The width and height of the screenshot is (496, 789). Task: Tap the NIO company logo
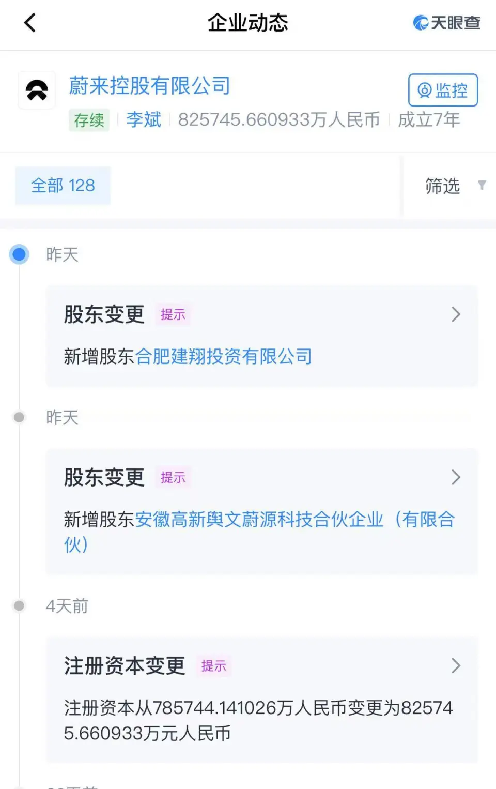click(x=37, y=90)
